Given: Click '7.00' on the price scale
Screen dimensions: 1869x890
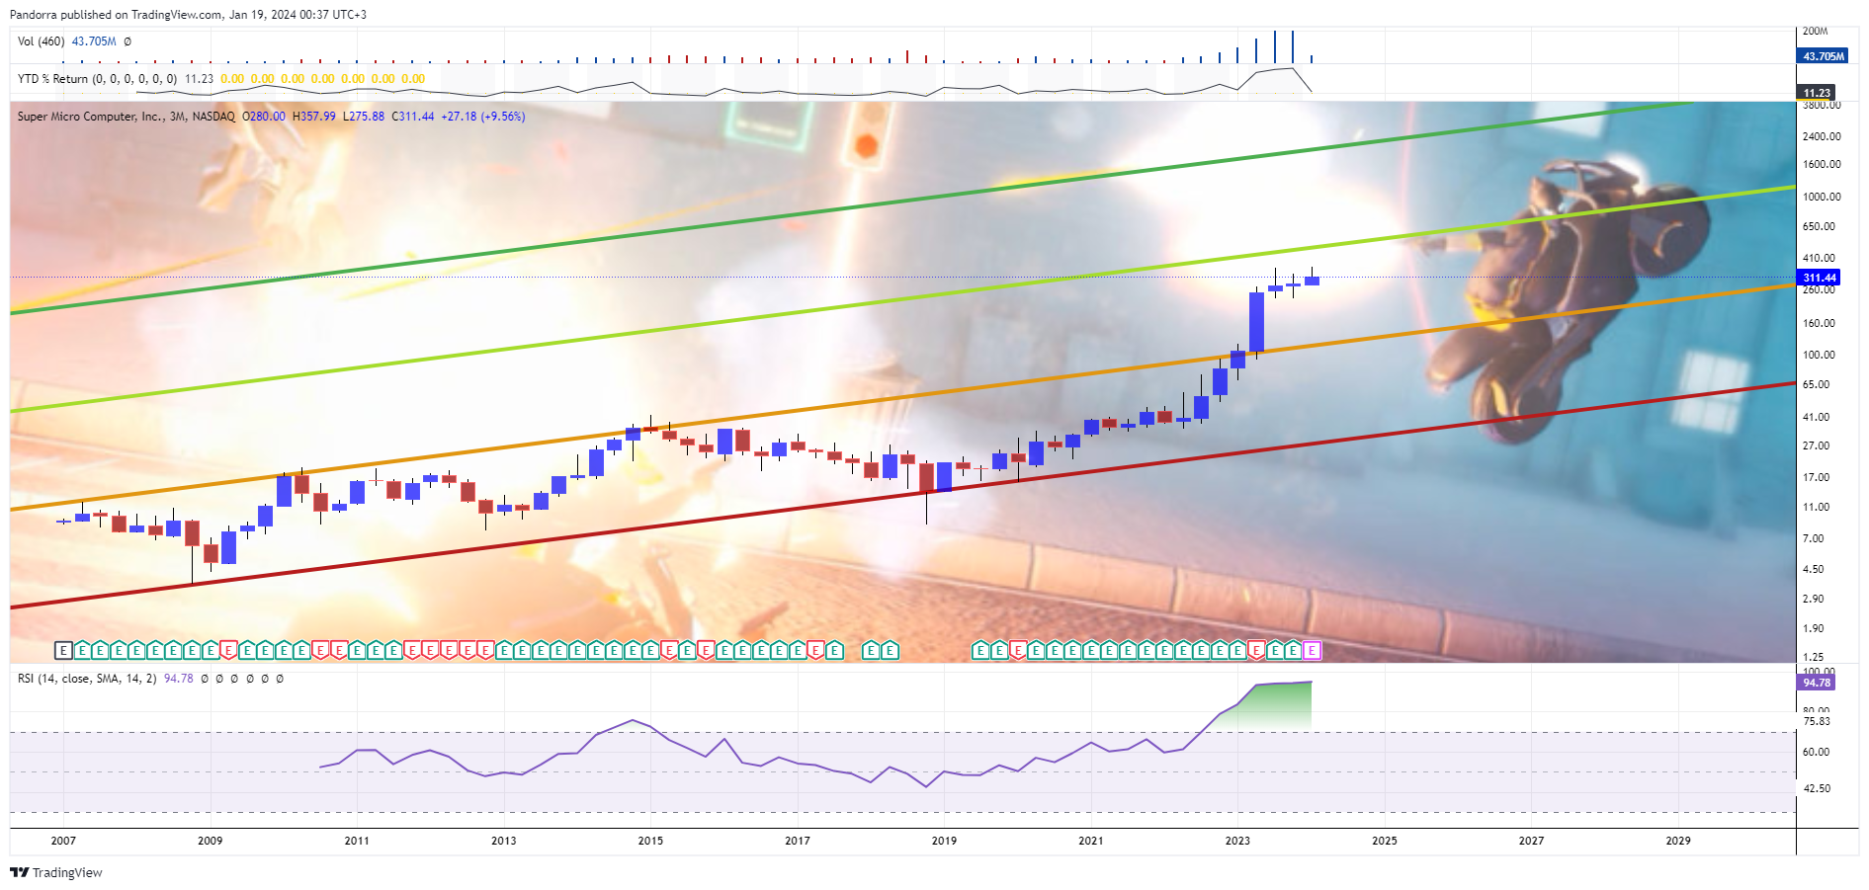Looking at the screenshot, I should [1813, 538].
